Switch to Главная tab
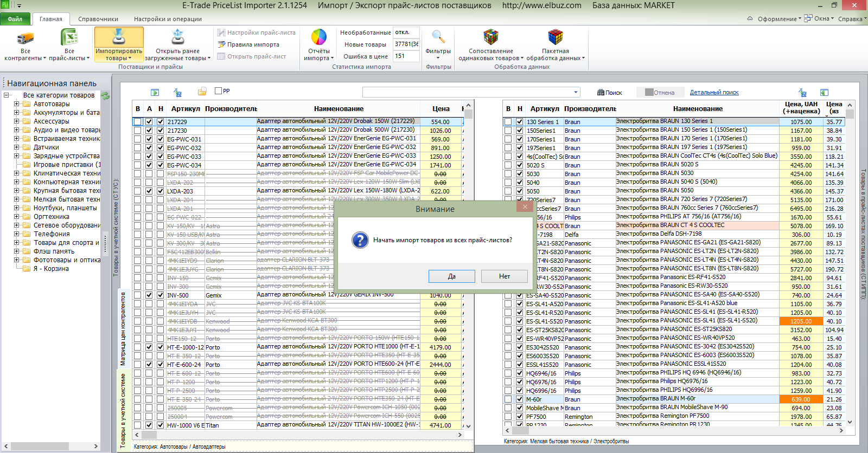 tap(51, 19)
